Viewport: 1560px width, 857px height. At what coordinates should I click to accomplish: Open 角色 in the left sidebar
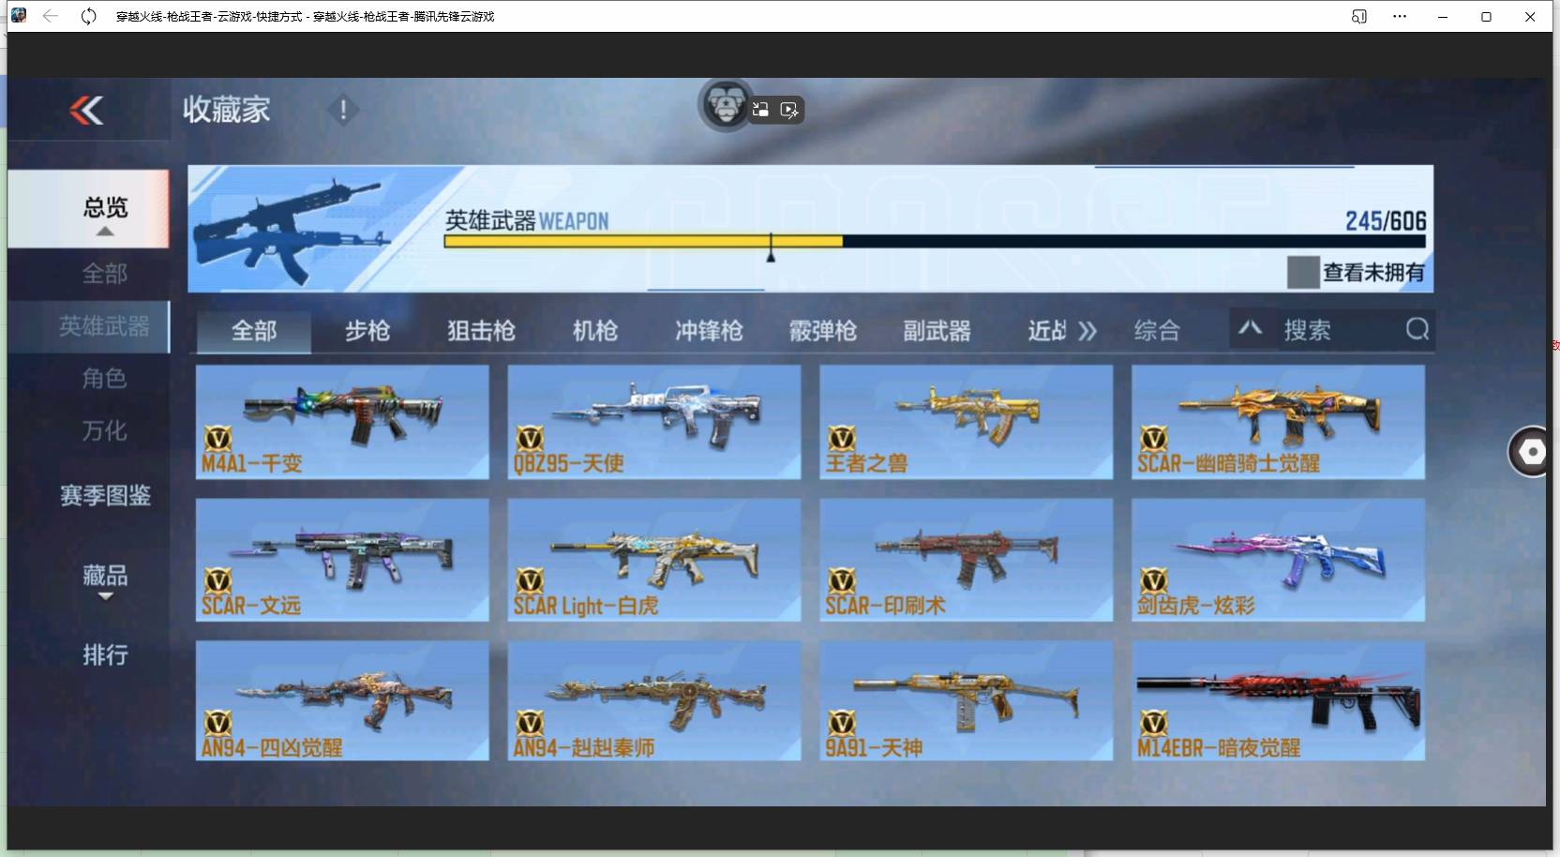point(105,379)
